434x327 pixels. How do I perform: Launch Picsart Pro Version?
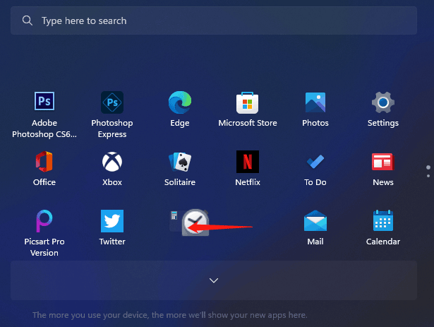point(44,221)
